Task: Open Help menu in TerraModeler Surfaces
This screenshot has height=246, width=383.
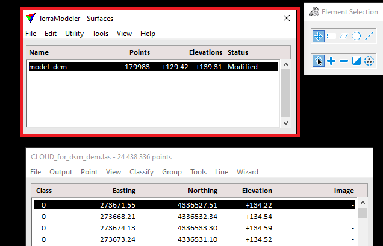Action: point(148,34)
